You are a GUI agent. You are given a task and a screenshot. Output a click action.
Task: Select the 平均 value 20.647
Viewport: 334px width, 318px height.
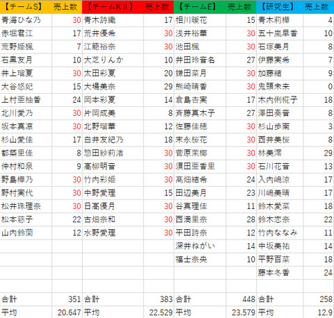pos(69,312)
